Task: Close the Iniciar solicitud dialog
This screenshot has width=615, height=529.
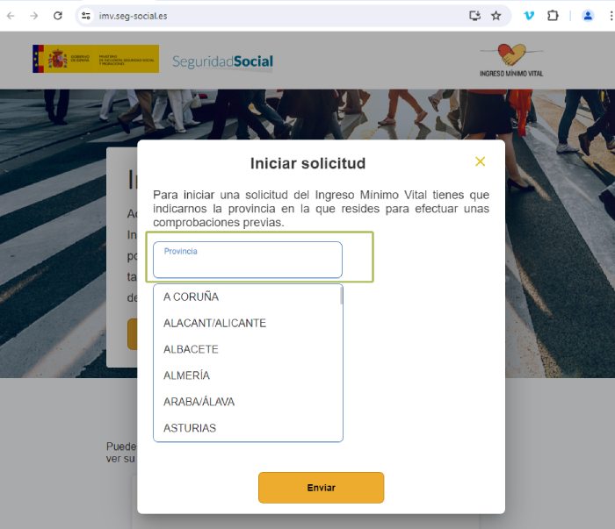Action: tap(480, 161)
